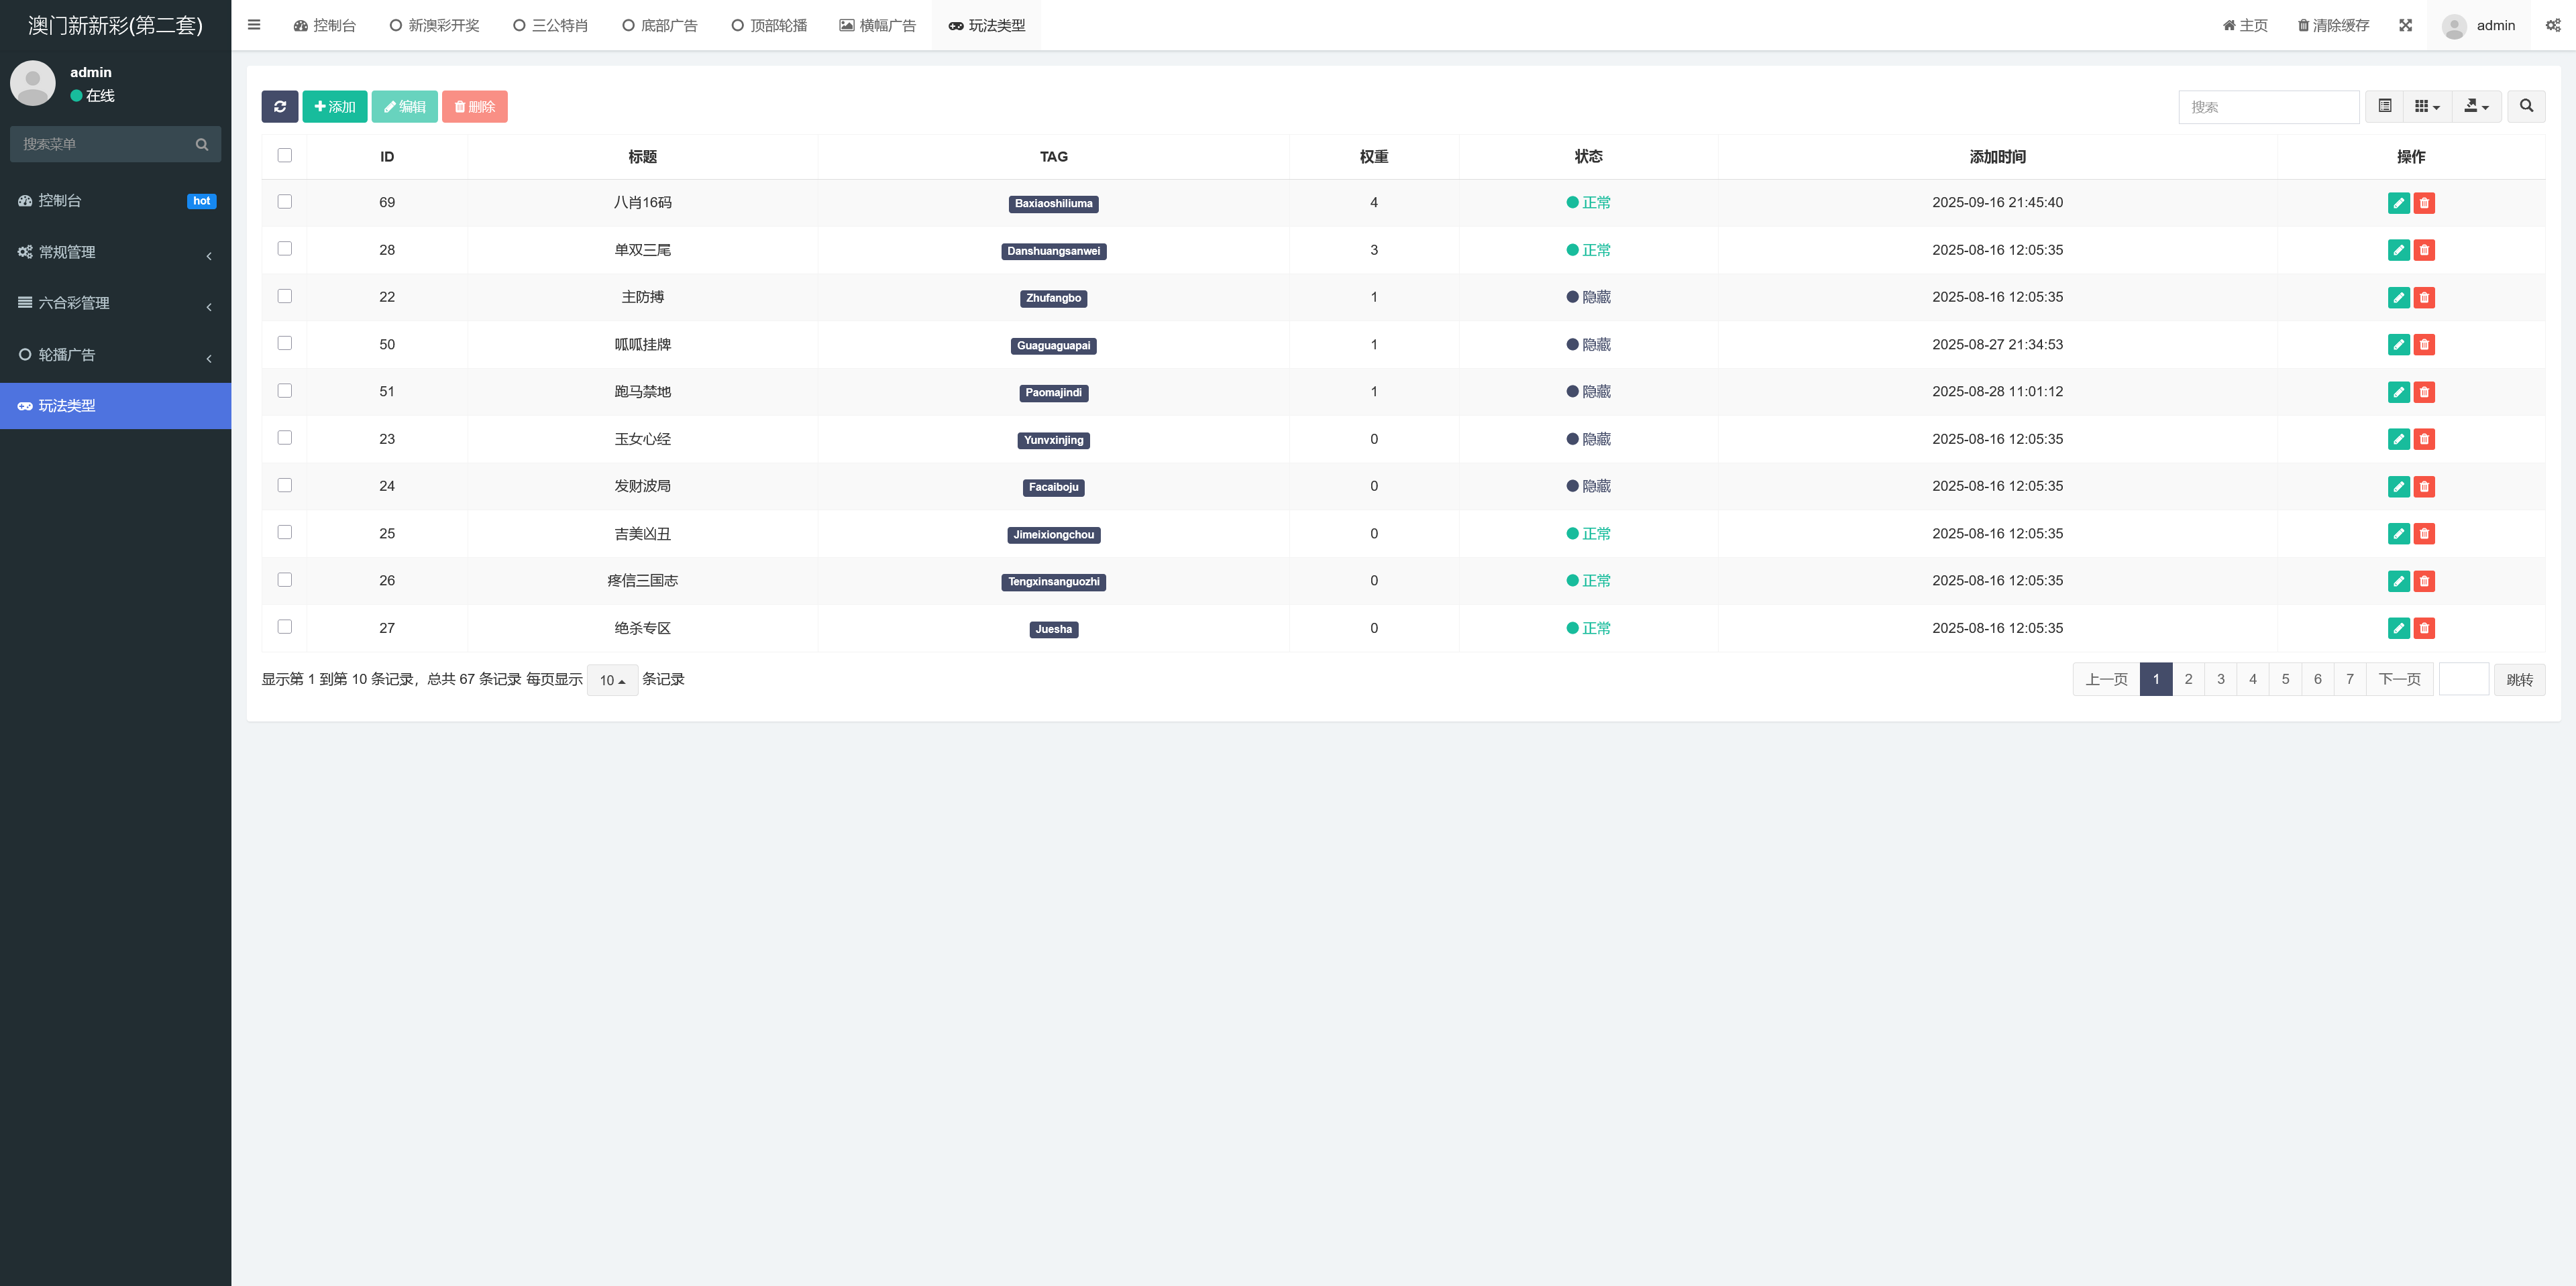Check the box for row ID 23
The image size is (2576, 1286).
(x=285, y=438)
